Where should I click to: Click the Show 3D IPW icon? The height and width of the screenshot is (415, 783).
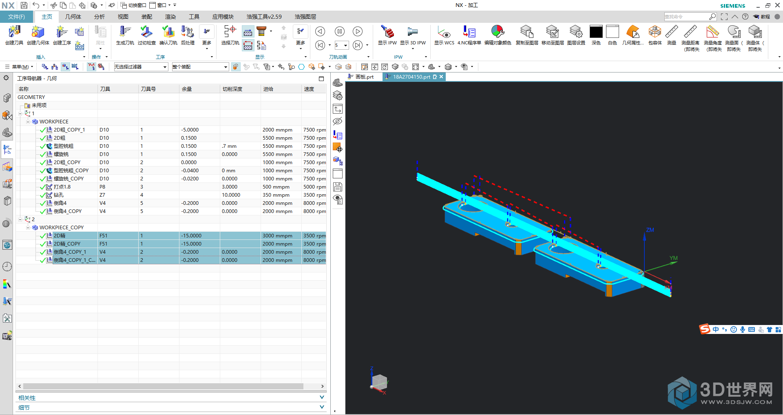pos(413,32)
